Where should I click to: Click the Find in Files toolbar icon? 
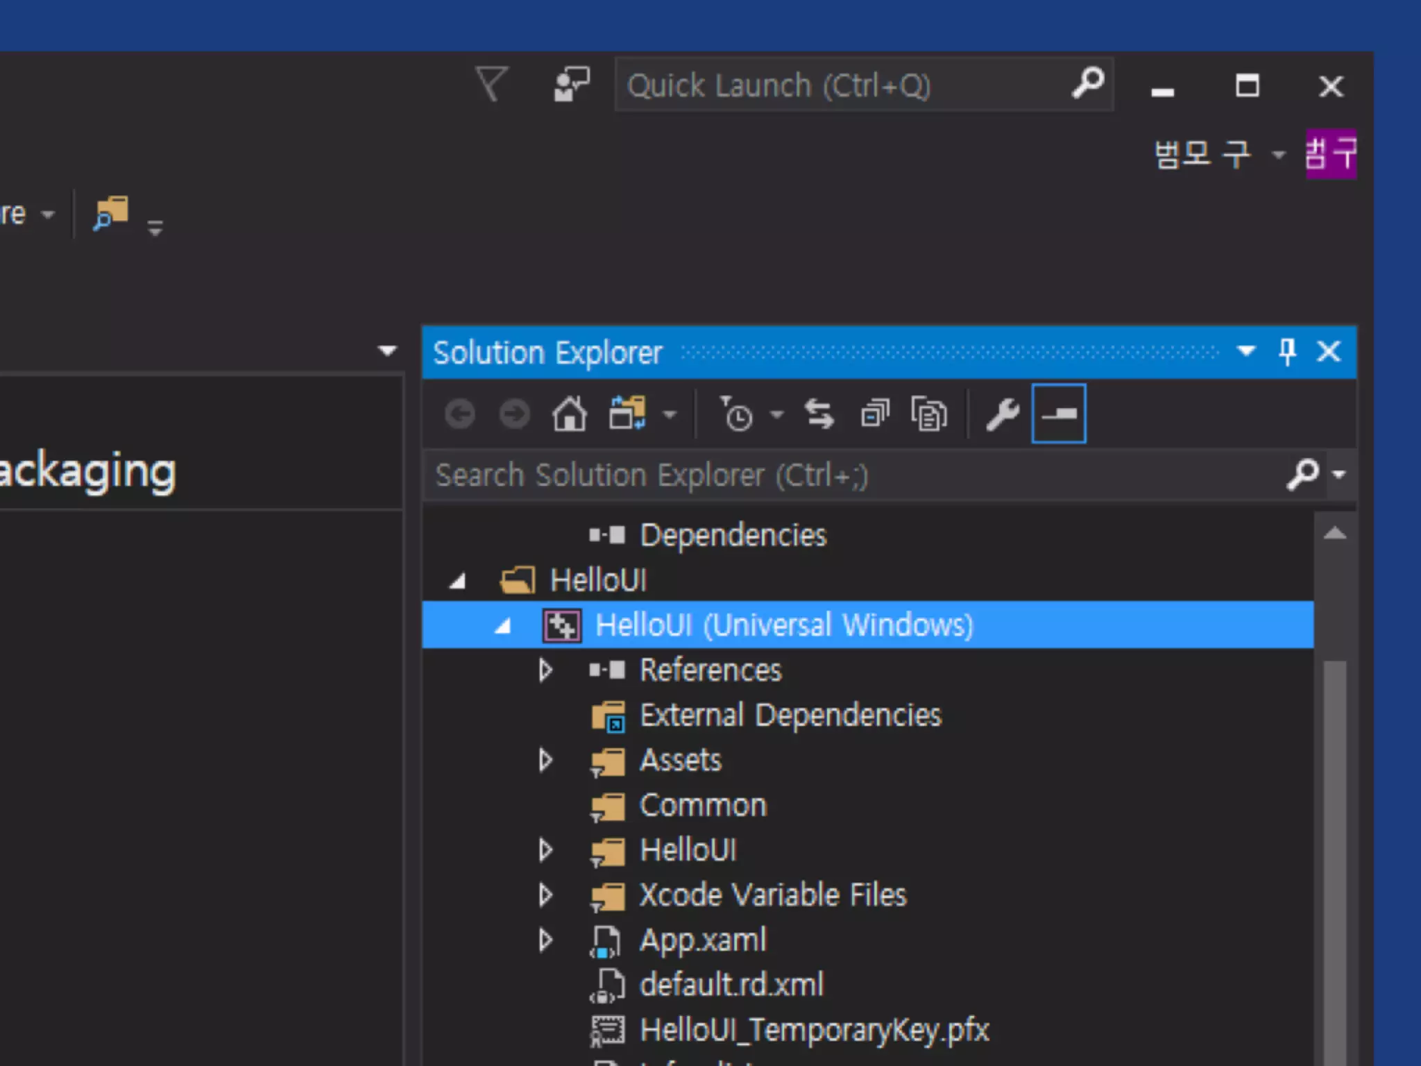(112, 213)
